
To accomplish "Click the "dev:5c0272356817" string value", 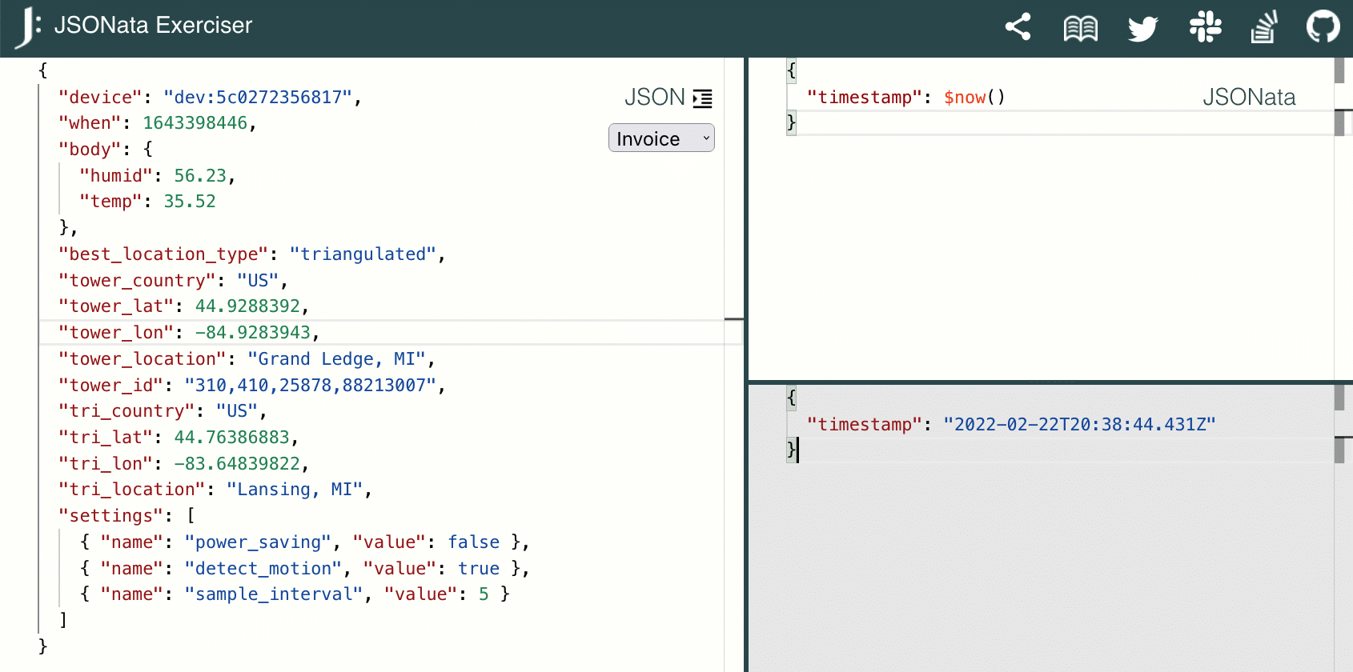I will pos(258,98).
